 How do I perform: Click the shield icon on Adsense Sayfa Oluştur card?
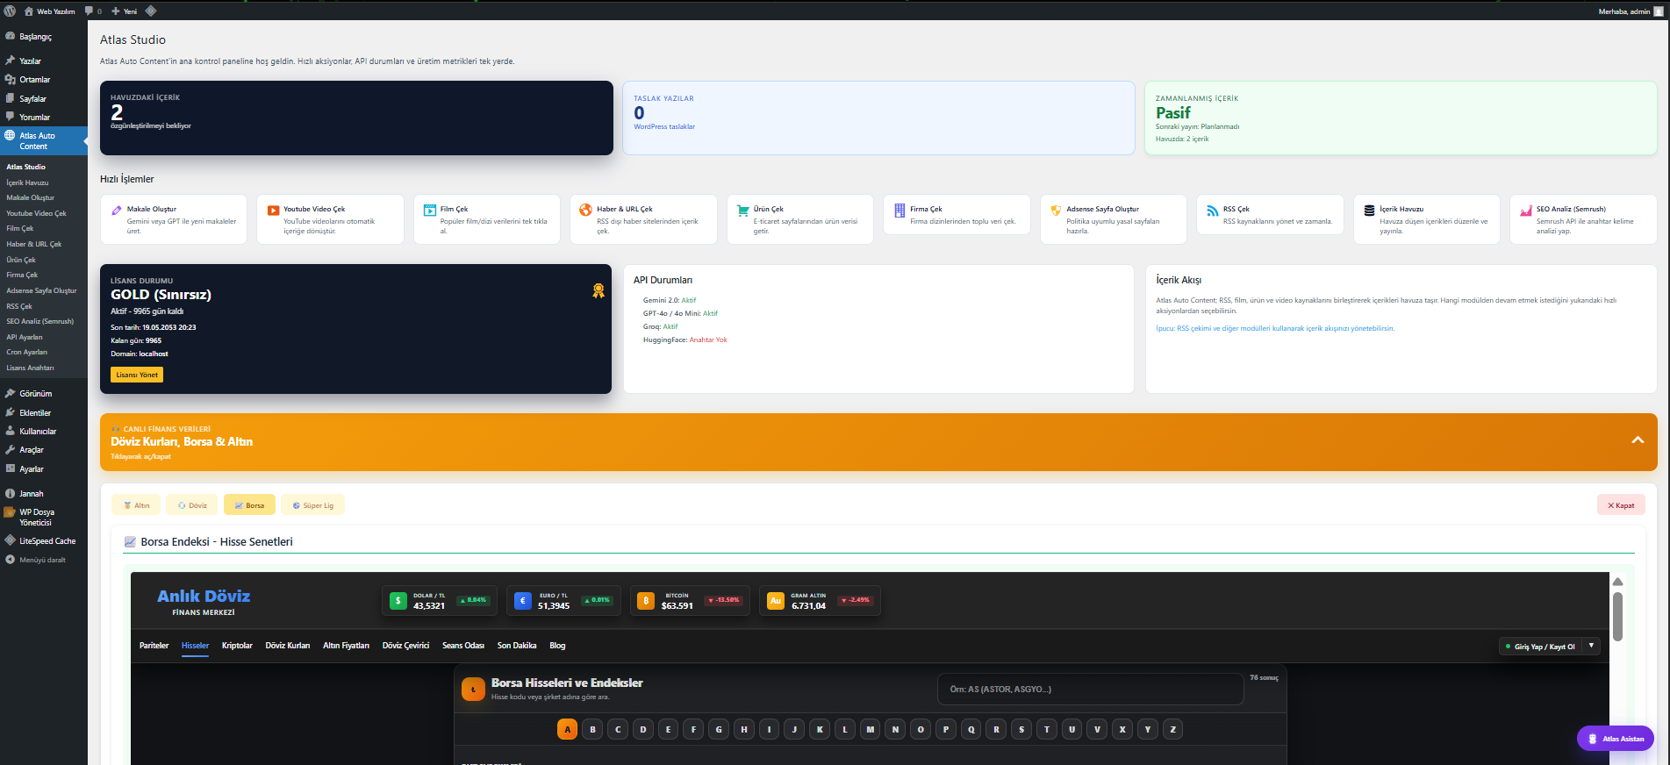pyautogui.click(x=1056, y=211)
